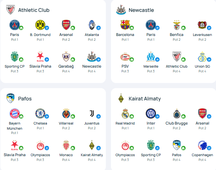Image resolution: width=216 pixels, height=170 pixels.
Task: Open the Kairat Almaty title link
Action: (145, 99)
